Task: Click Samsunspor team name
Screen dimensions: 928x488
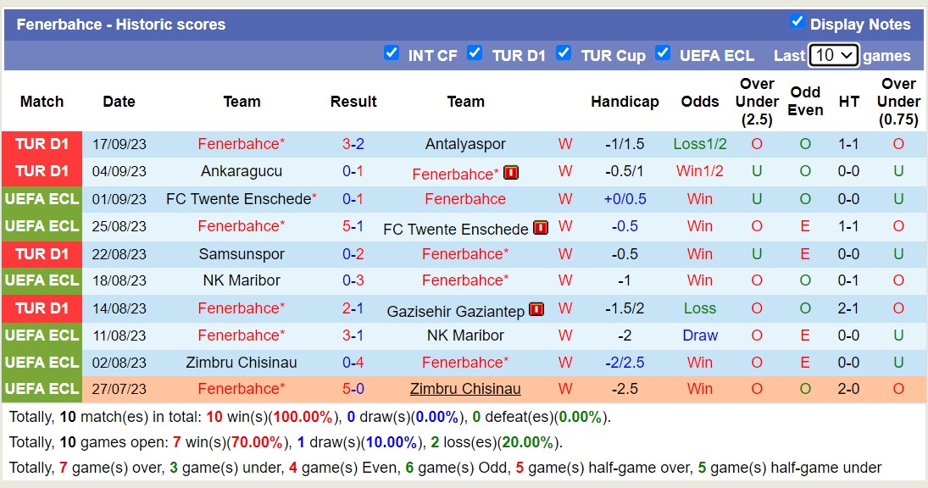Action: [x=242, y=254]
